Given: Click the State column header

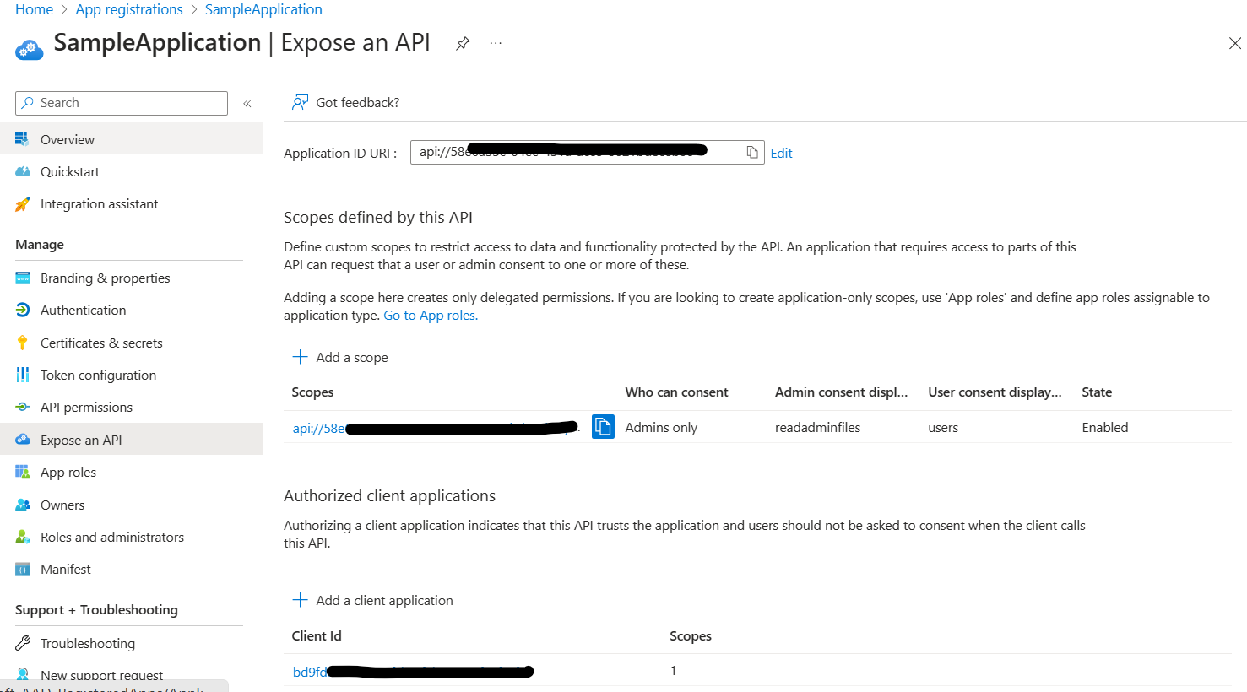Looking at the screenshot, I should tap(1097, 392).
